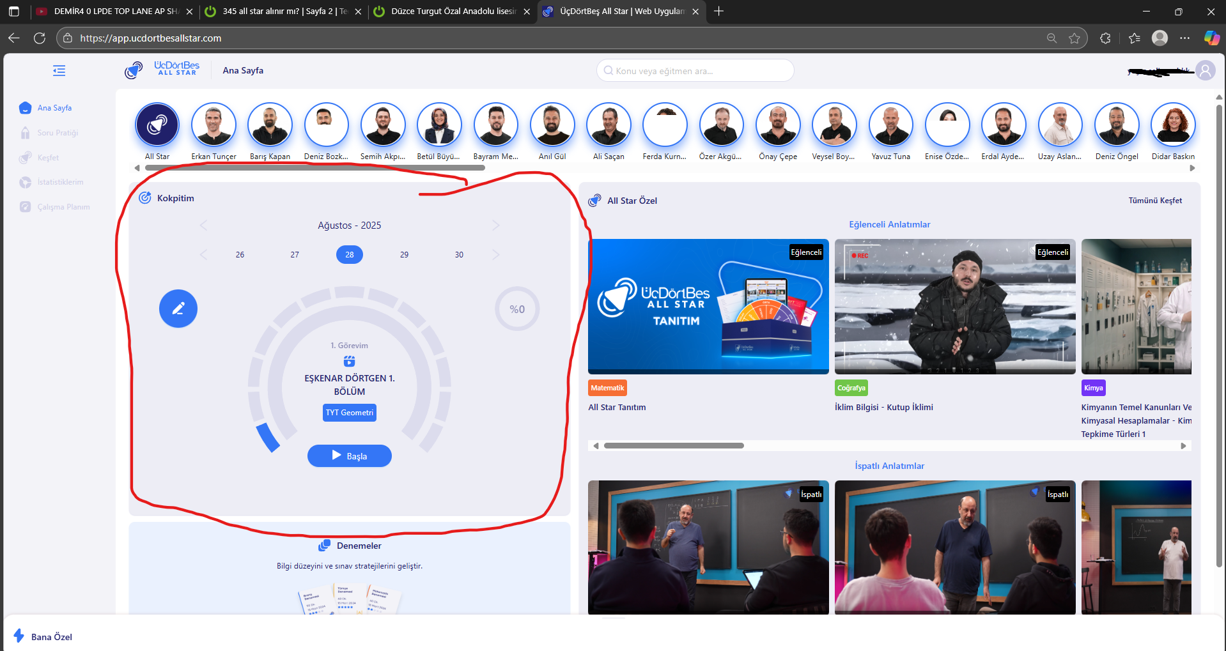
Task: Open a new browser tab
Action: [718, 11]
